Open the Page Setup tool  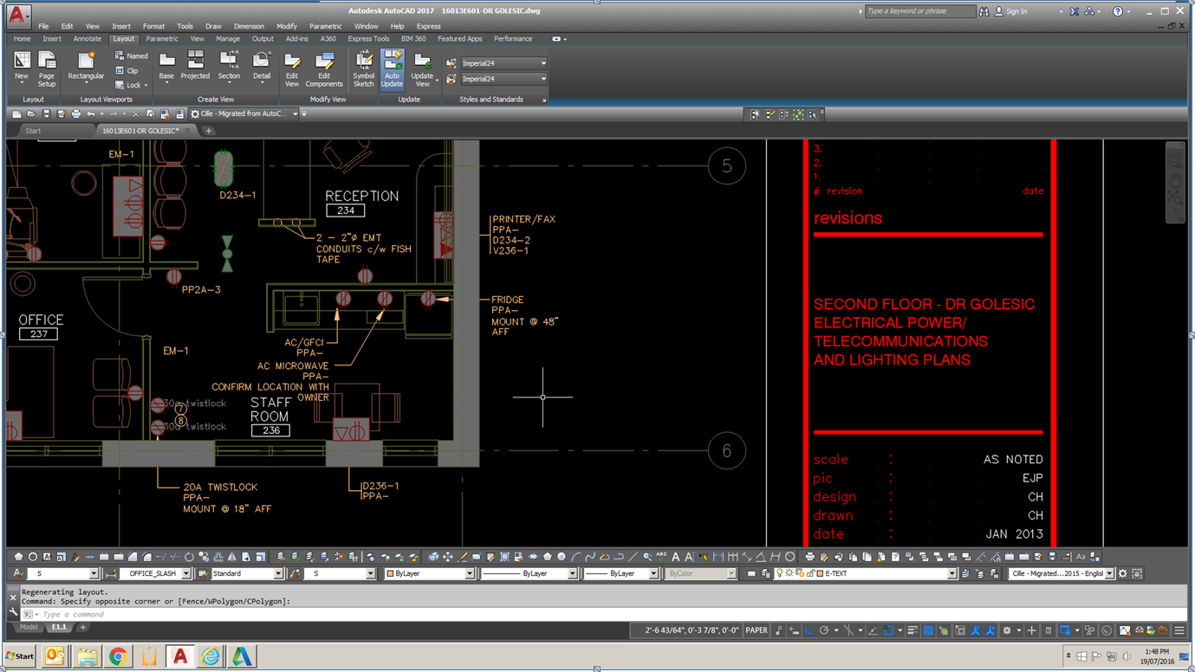47,68
